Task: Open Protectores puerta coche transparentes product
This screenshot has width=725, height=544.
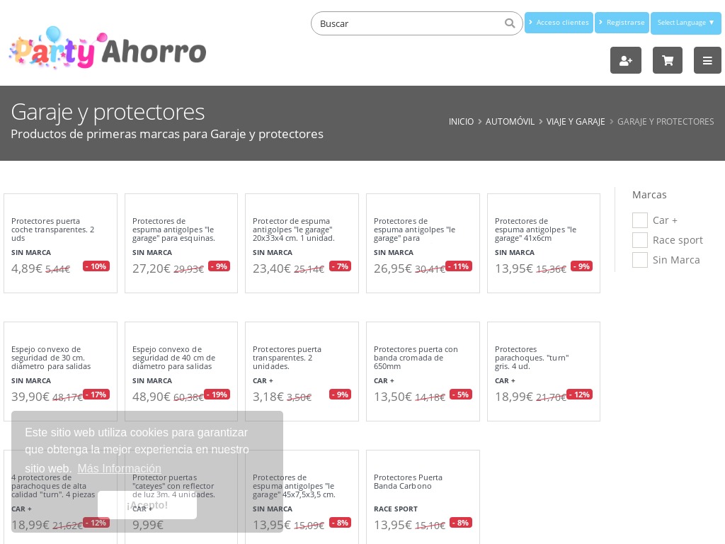Action: [x=55, y=229]
